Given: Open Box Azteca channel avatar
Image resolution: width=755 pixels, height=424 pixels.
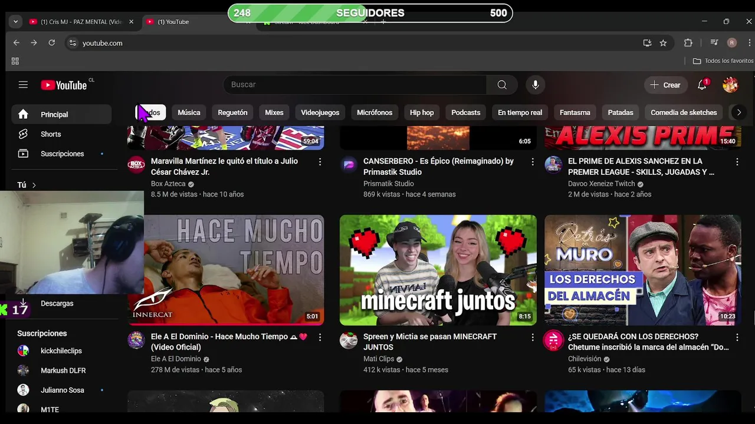Looking at the screenshot, I should coord(136,164).
